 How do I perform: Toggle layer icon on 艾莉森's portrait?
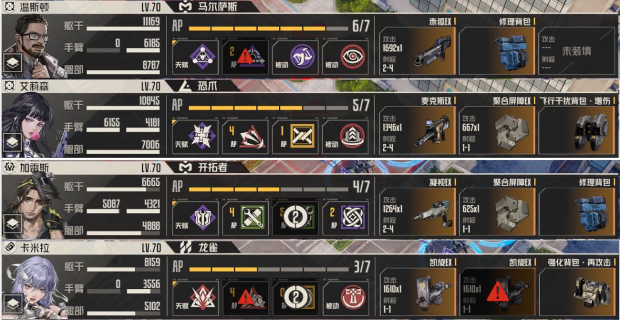point(13,143)
